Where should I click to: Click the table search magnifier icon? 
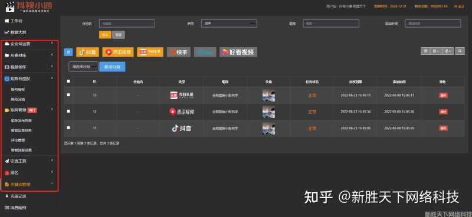coord(460,51)
